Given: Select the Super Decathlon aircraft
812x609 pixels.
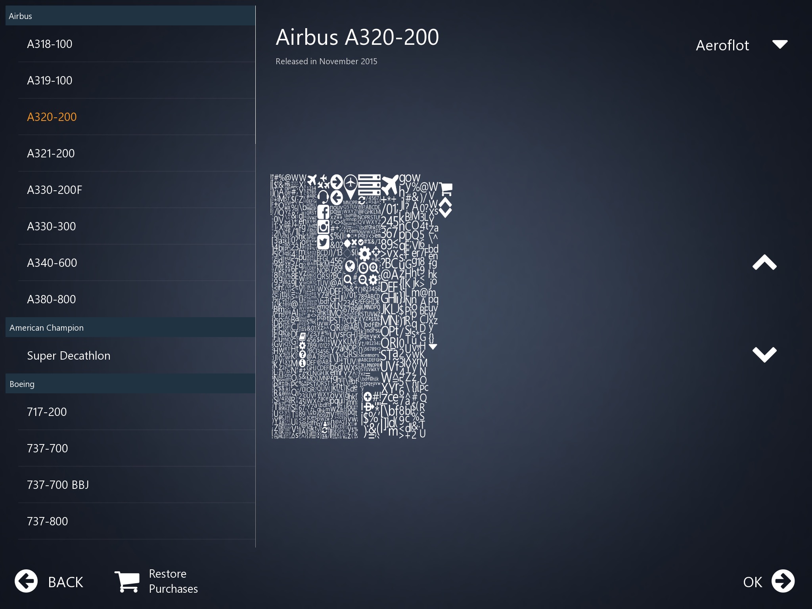Looking at the screenshot, I should (69, 356).
